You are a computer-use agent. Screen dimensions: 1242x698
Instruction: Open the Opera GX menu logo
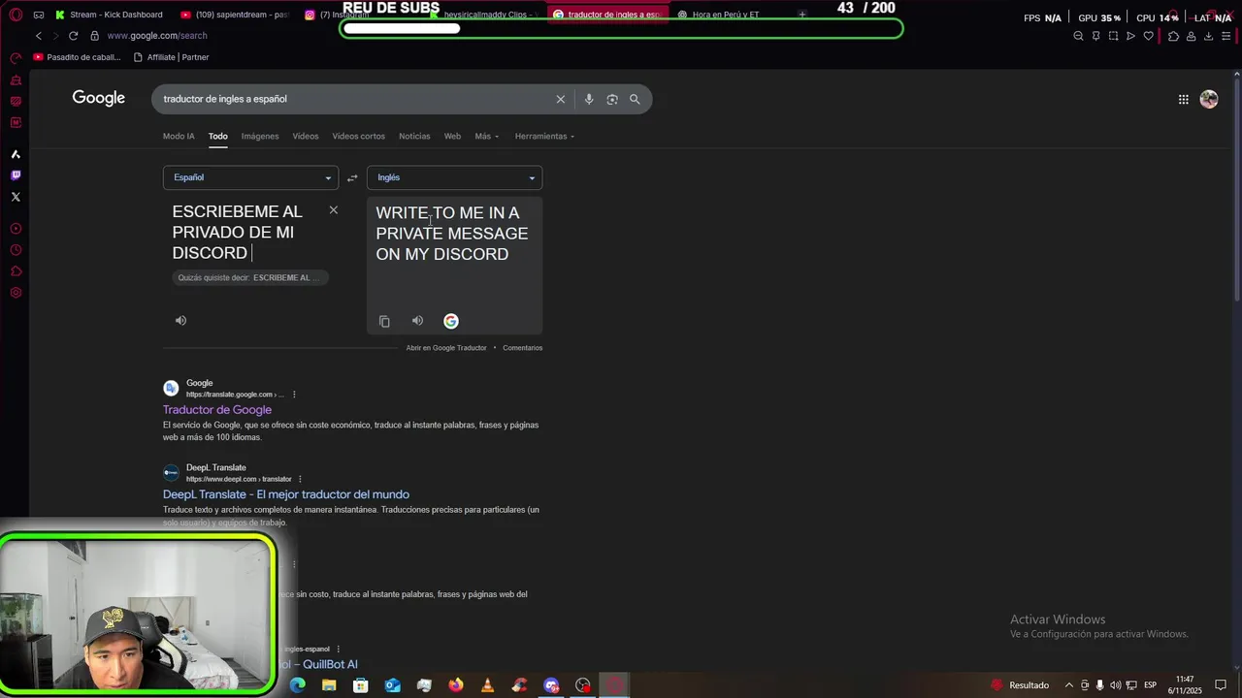16,15
